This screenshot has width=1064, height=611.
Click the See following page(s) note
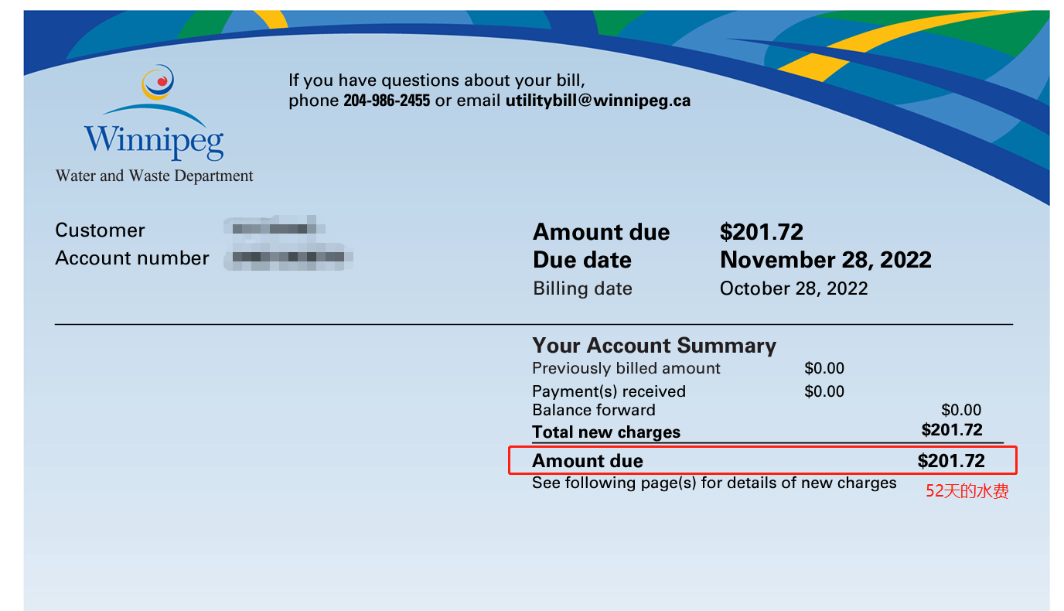click(714, 483)
